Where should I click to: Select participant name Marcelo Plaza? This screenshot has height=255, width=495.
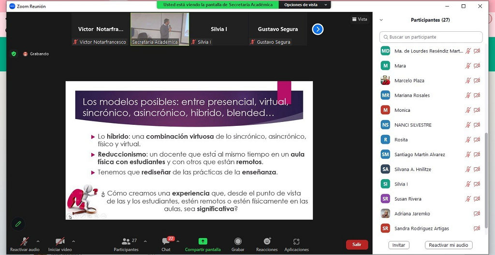point(409,81)
